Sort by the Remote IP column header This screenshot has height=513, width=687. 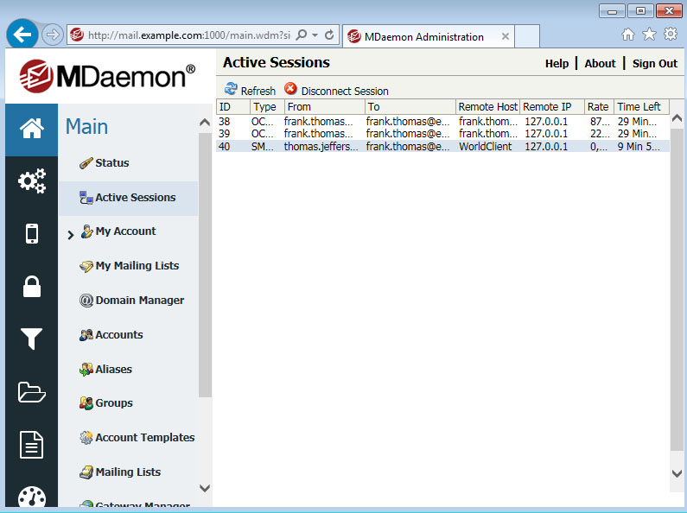(552, 107)
